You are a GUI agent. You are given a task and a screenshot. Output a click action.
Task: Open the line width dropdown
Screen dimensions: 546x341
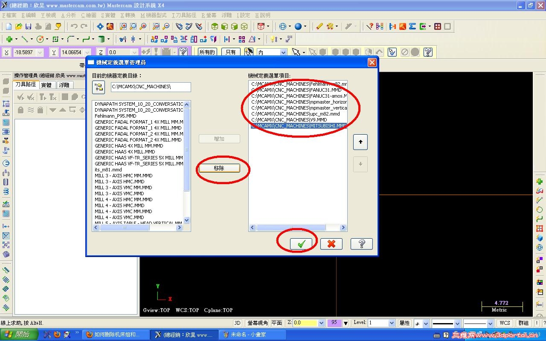tap(490, 324)
